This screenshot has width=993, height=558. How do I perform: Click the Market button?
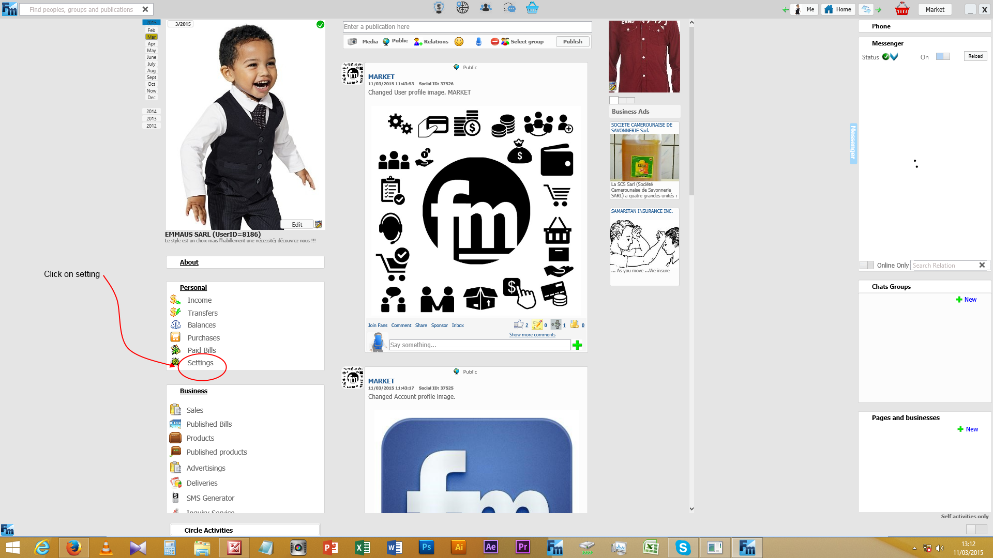tap(935, 9)
